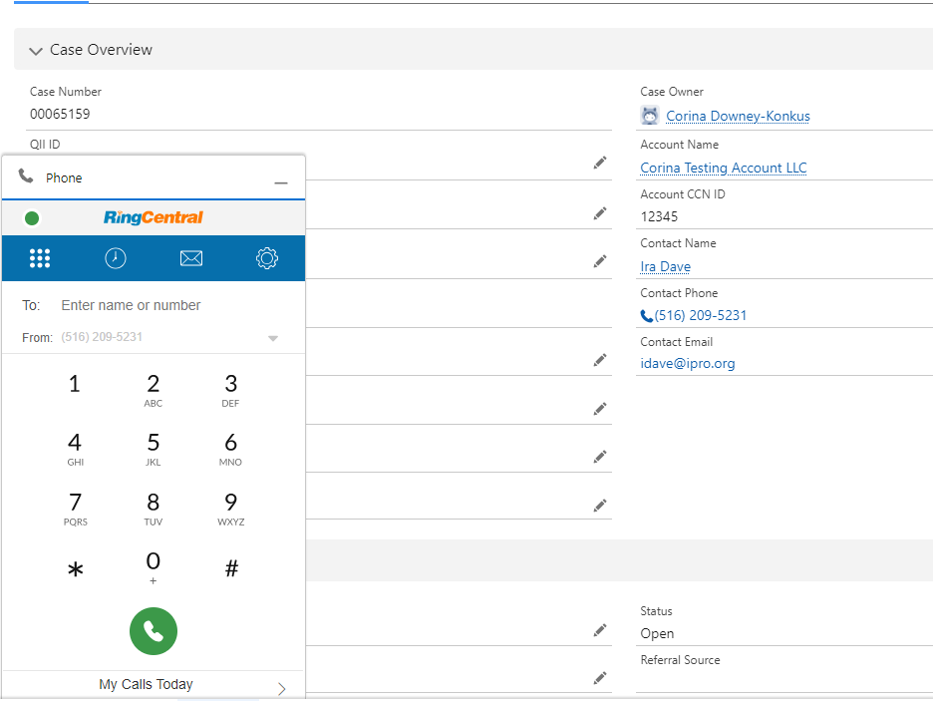Collapse the Case Overview section
This screenshot has width=933, height=701.
tap(36, 51)
